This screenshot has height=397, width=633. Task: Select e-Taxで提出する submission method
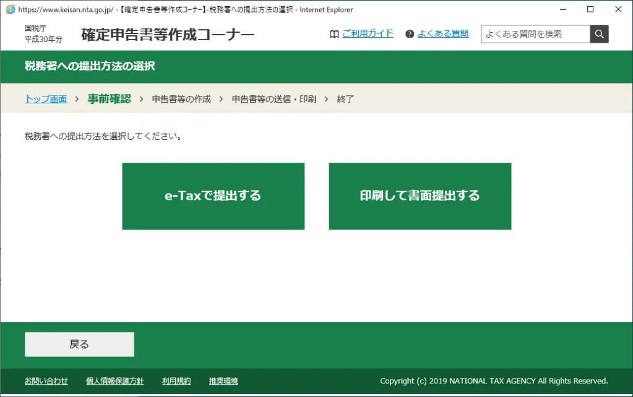213,196
